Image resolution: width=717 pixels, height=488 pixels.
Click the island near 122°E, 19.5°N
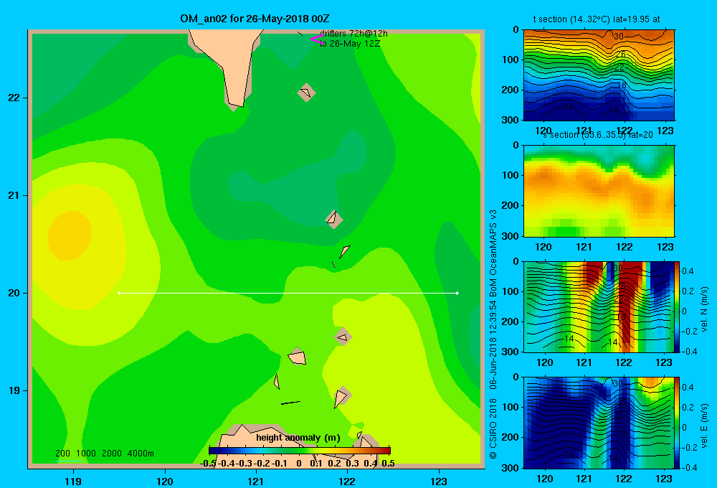[343, 337]
